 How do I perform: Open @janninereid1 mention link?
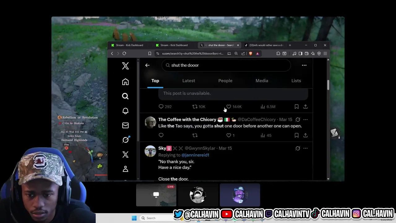tap(195, 155)
